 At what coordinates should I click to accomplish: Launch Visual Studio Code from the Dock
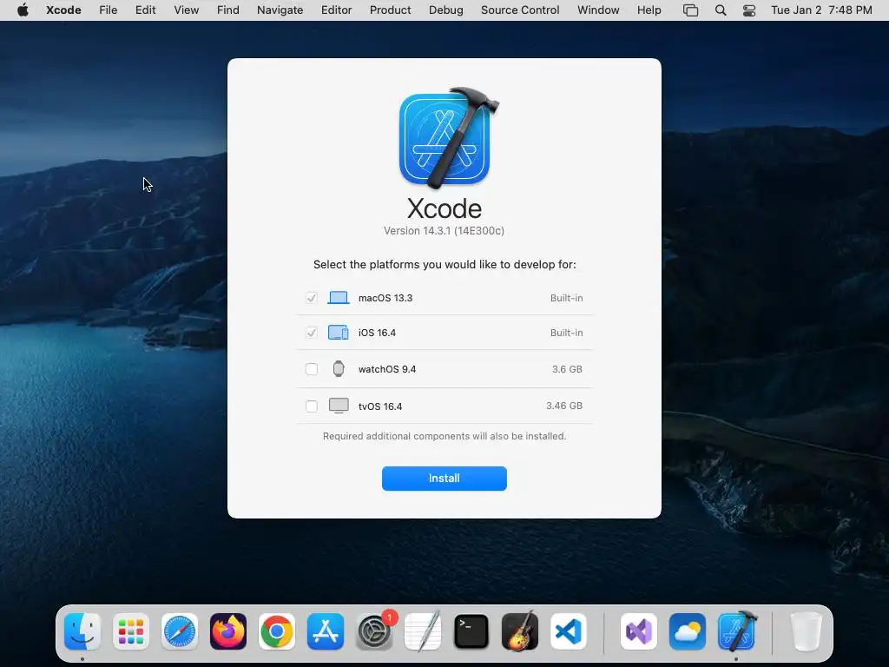(x=568, y=631)
